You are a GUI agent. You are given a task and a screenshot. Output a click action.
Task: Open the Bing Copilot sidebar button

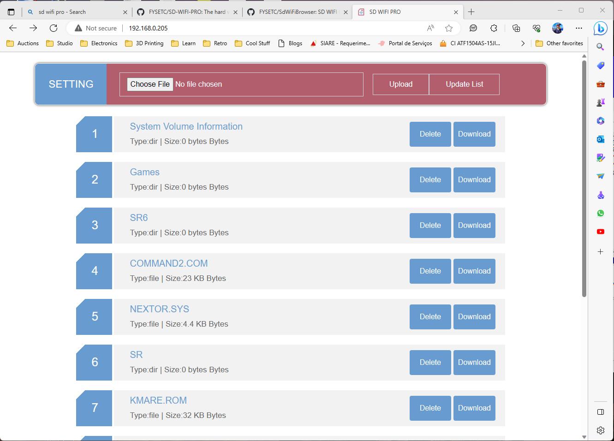pyautogui.click(x=600, y=28)
